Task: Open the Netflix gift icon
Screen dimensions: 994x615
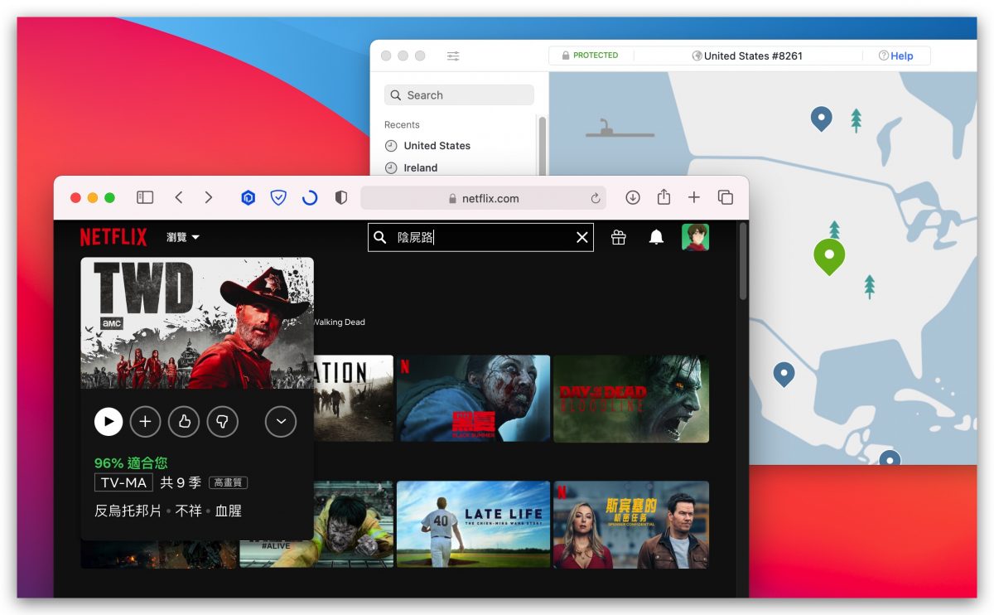Action: tap(619, 238)
